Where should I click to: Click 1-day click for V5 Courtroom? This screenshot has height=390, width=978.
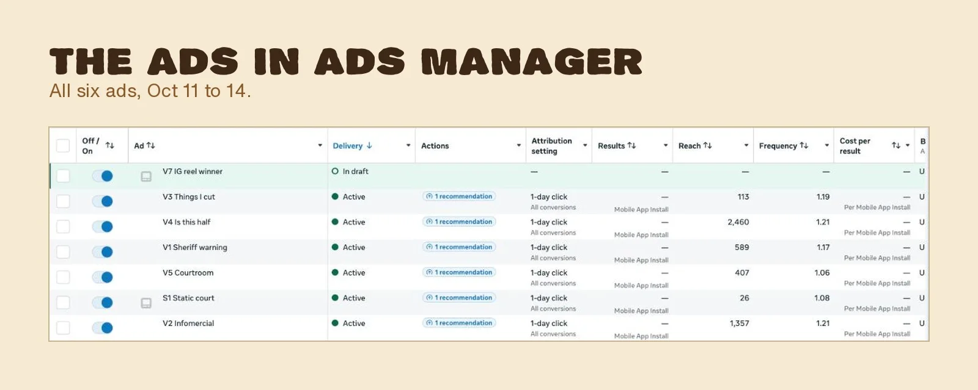coord(549,273)
